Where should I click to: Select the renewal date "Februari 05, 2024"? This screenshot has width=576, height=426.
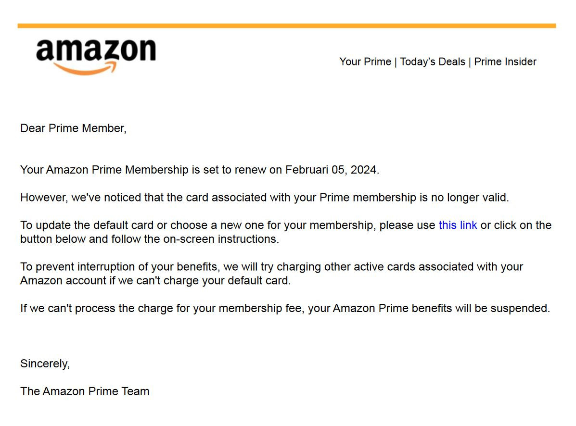pos(331,170)
